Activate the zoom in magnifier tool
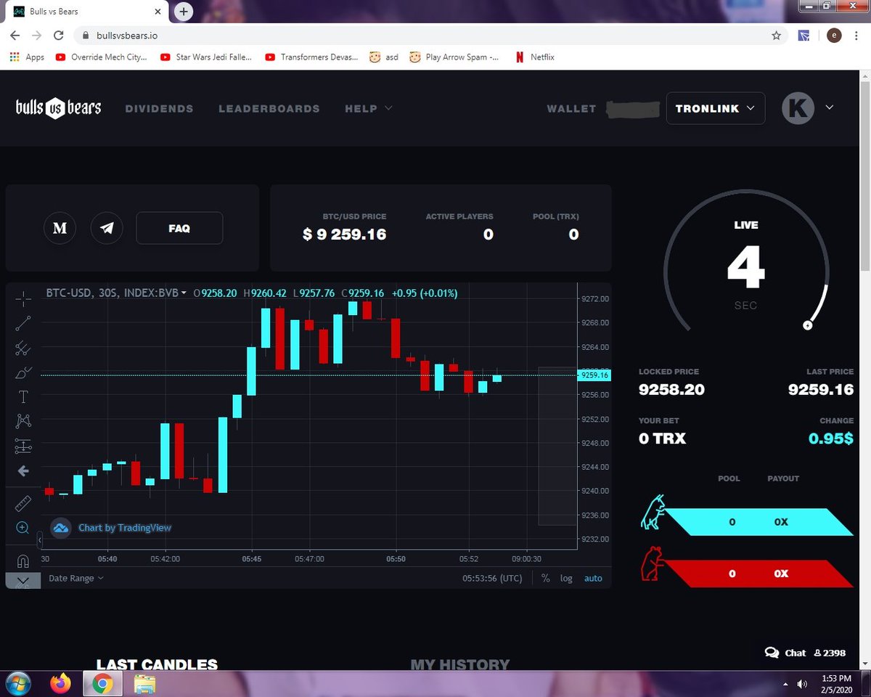 click(x=23, y=528)
